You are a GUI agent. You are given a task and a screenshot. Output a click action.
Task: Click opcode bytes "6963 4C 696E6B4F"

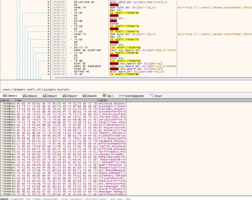pyautogui.click(x=88, y=66)
